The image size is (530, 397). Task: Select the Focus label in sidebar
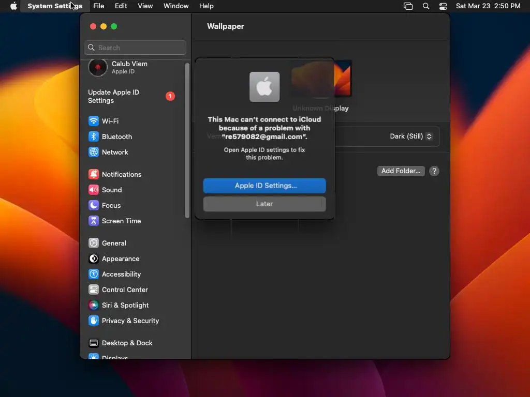pyautogui.click(x=111, y=205)
